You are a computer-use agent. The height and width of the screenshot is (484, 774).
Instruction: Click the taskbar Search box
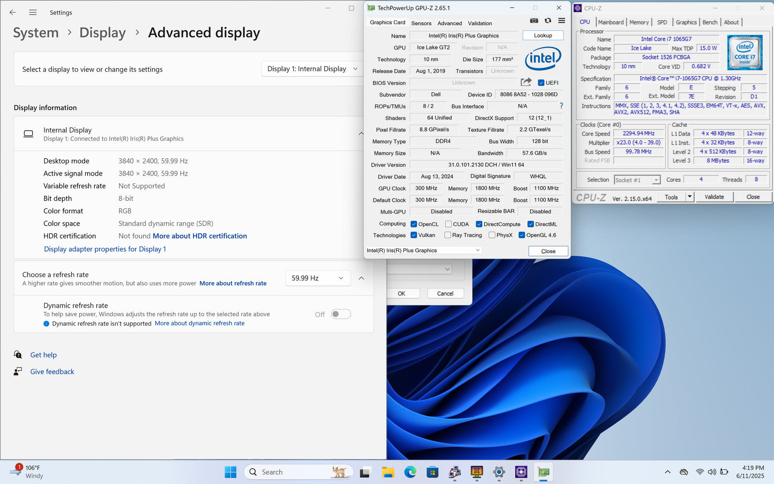point(299,472)
